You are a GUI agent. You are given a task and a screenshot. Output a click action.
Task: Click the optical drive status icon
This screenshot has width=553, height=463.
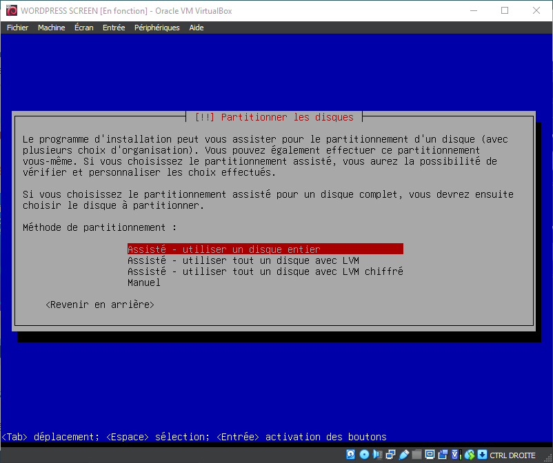click(364, 455)
